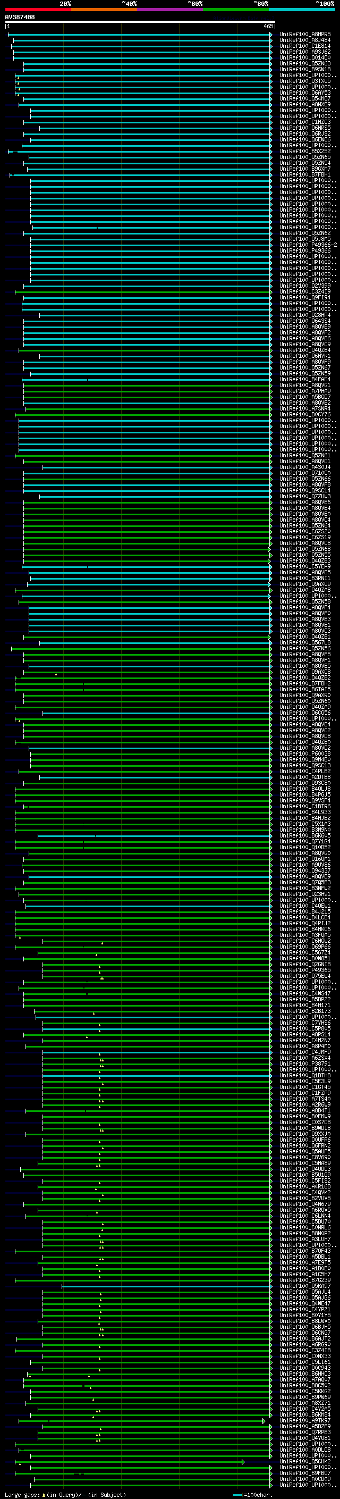Click the cyan ~100% identity color band
Viewport: 340px width, 1499px height.
[x=302, y=10]
